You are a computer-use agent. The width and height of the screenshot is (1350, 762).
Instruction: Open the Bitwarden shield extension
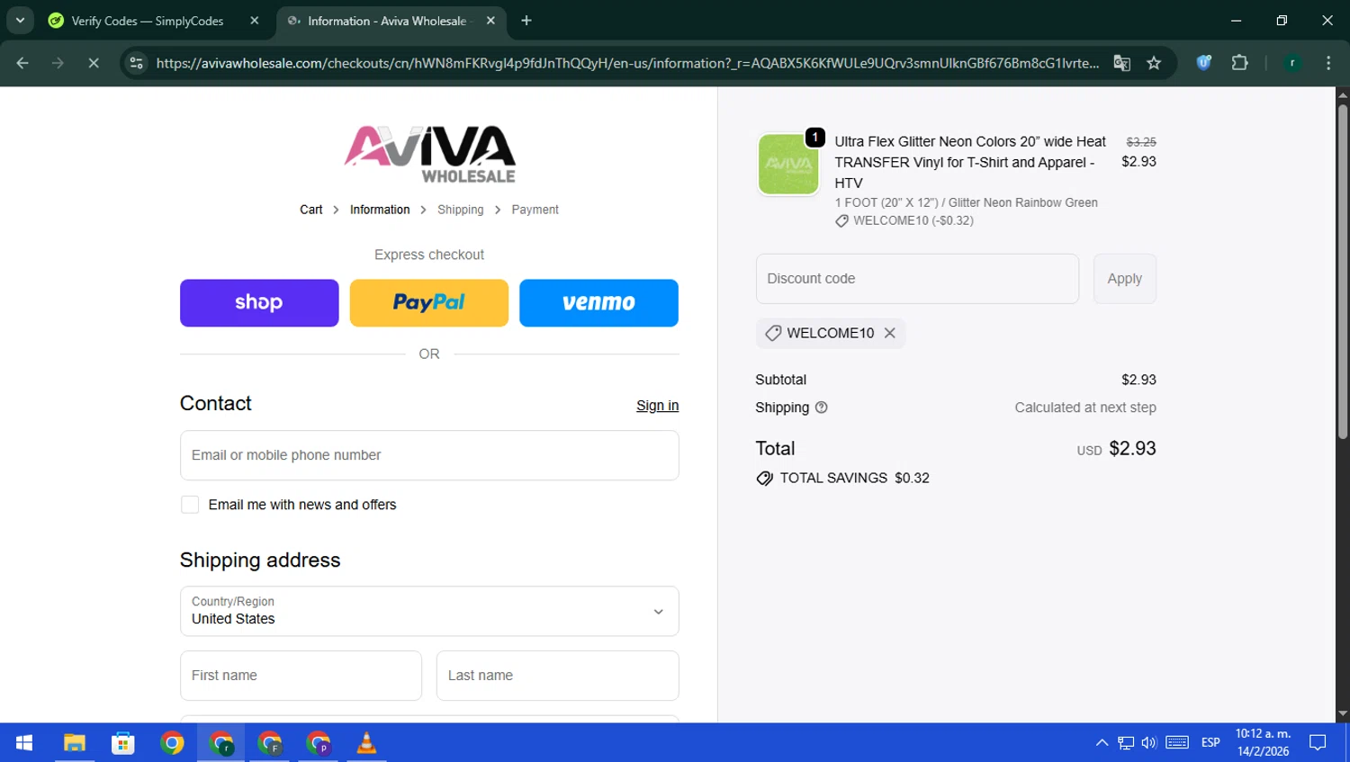tap(1204, 63)
